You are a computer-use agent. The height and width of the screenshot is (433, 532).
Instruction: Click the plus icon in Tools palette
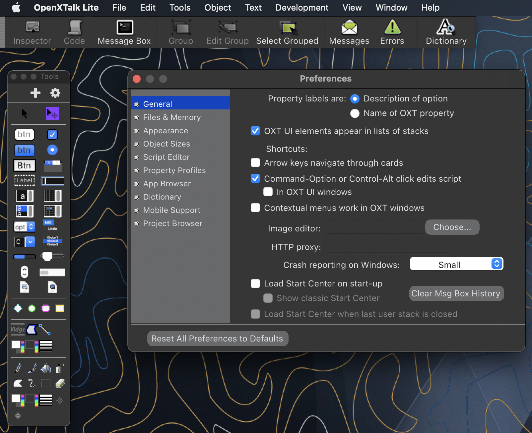tap(35, 93)
